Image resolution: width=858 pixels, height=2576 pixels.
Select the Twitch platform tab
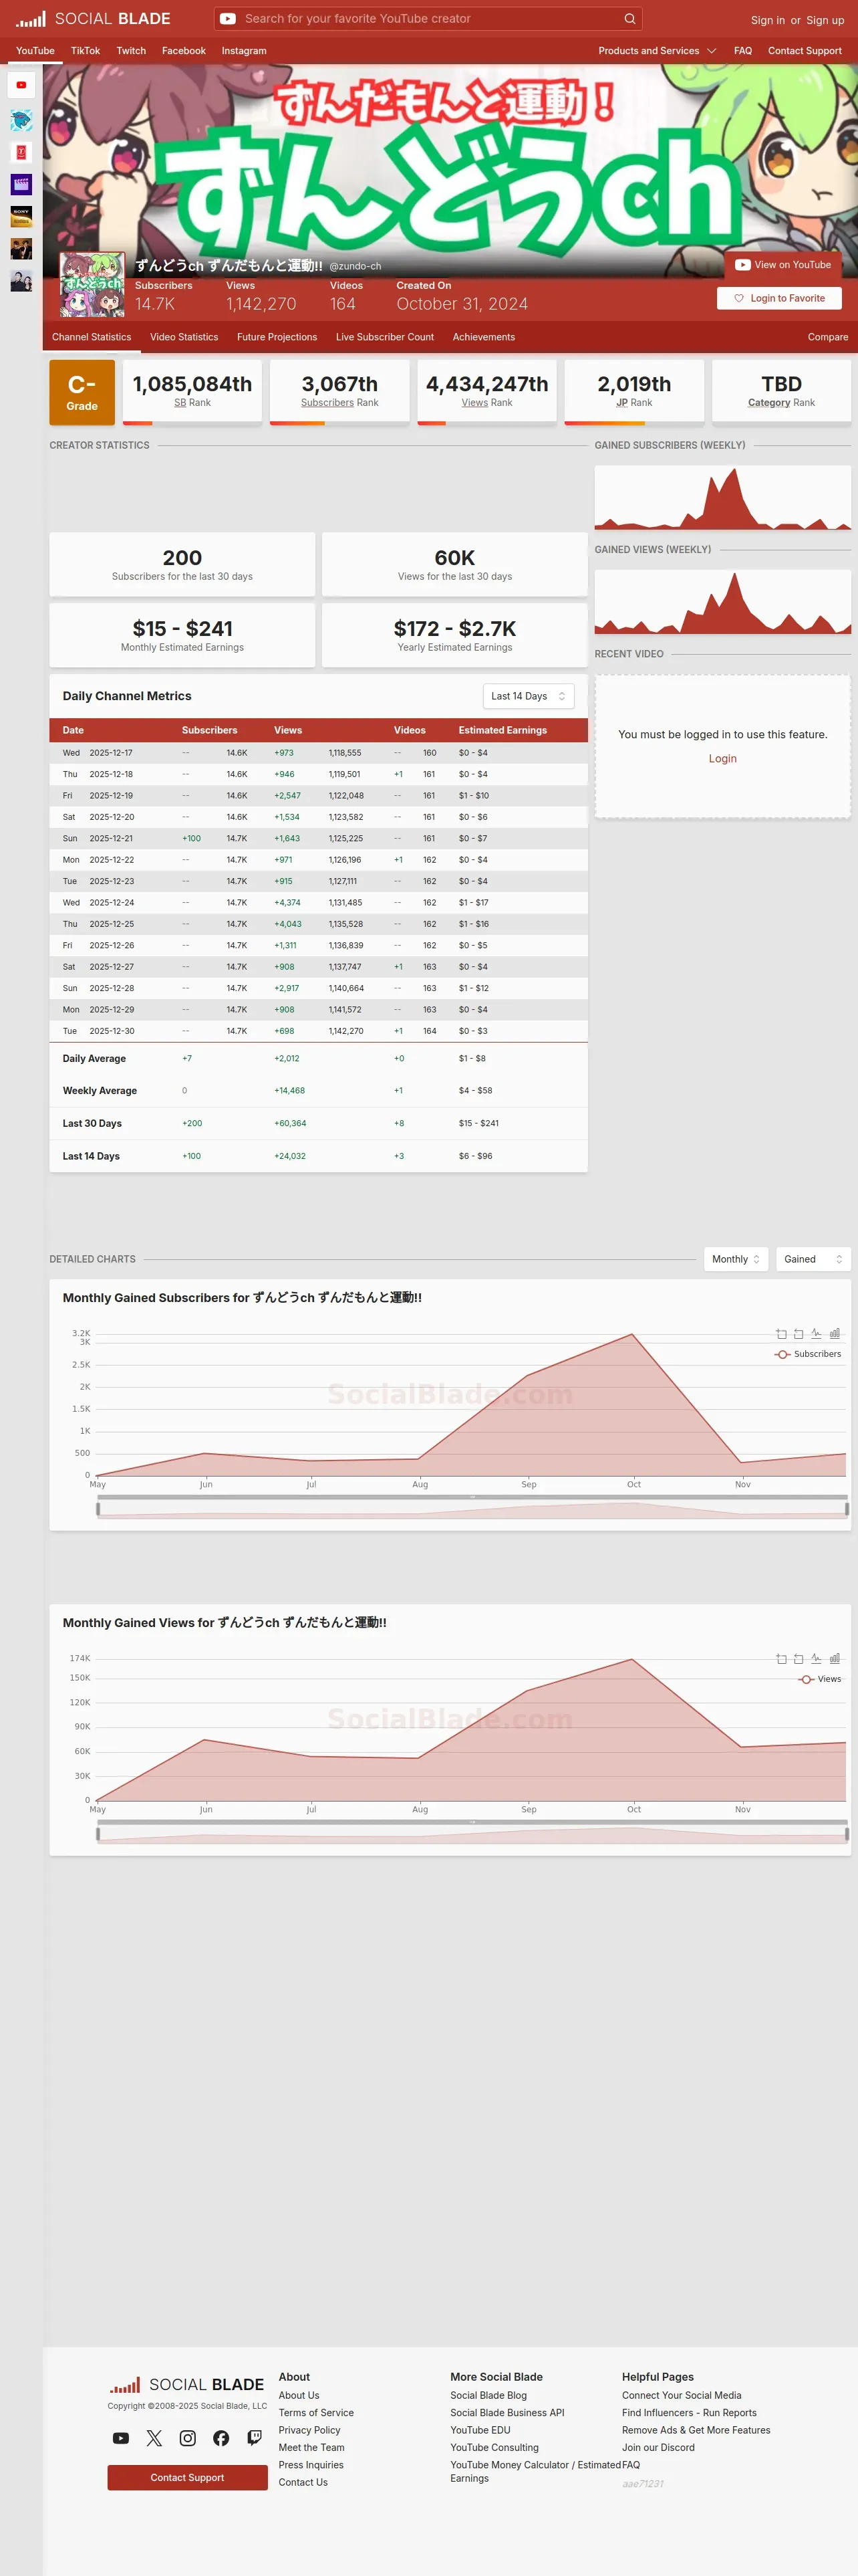[131, 51]
